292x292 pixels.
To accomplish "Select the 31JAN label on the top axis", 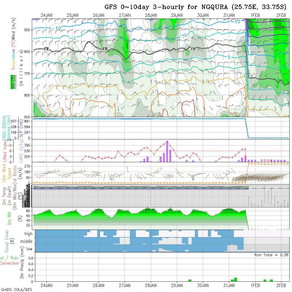I will point(229,15).
